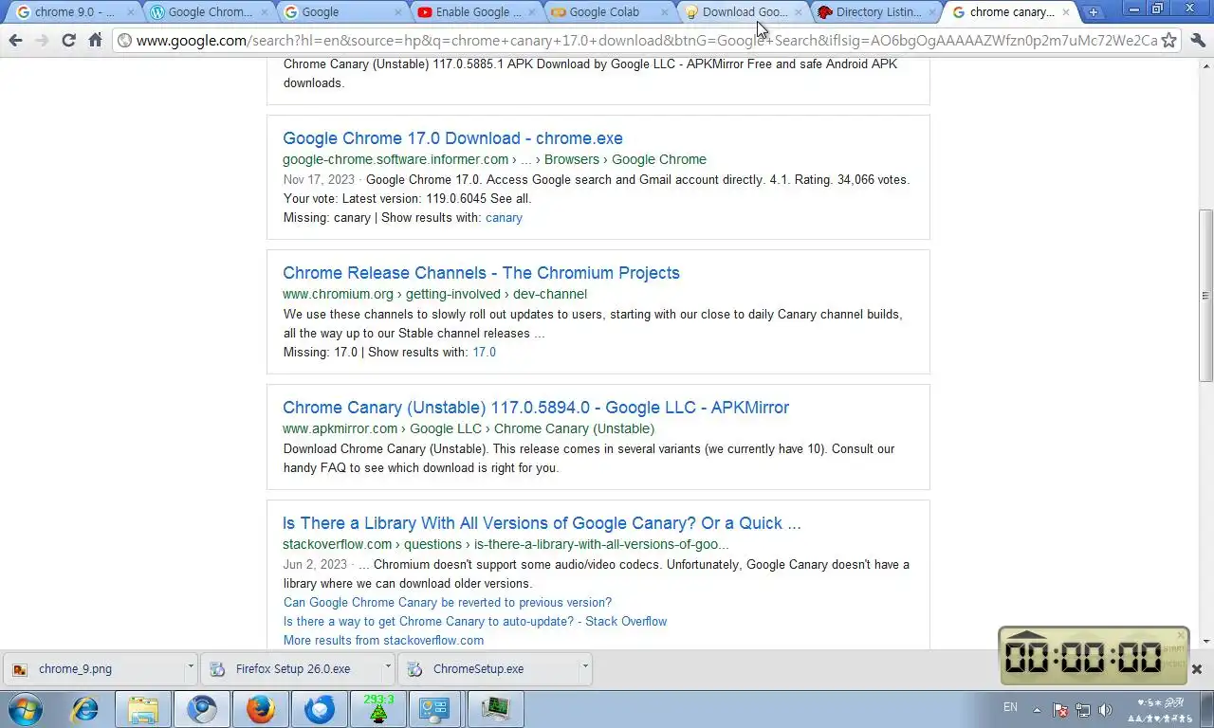Open "Is There a Library With All Versions" result
Screen dimensions: 1214x728
tap(542, 523)
